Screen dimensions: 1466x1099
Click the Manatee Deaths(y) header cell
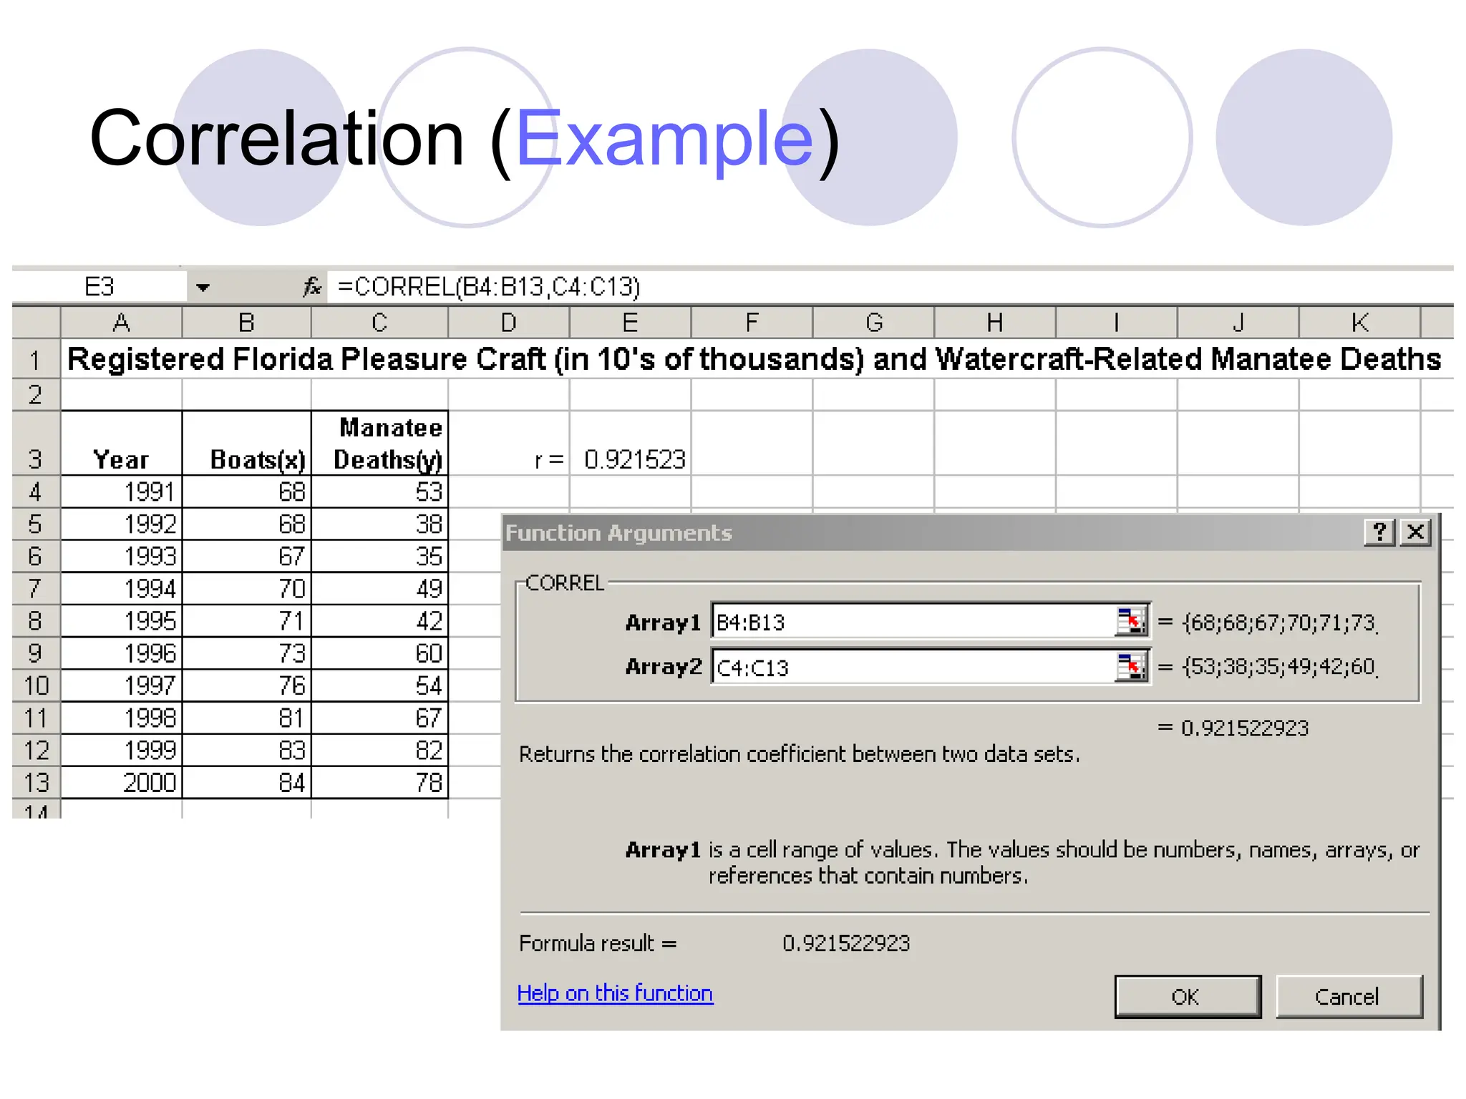tap(380, 444)
